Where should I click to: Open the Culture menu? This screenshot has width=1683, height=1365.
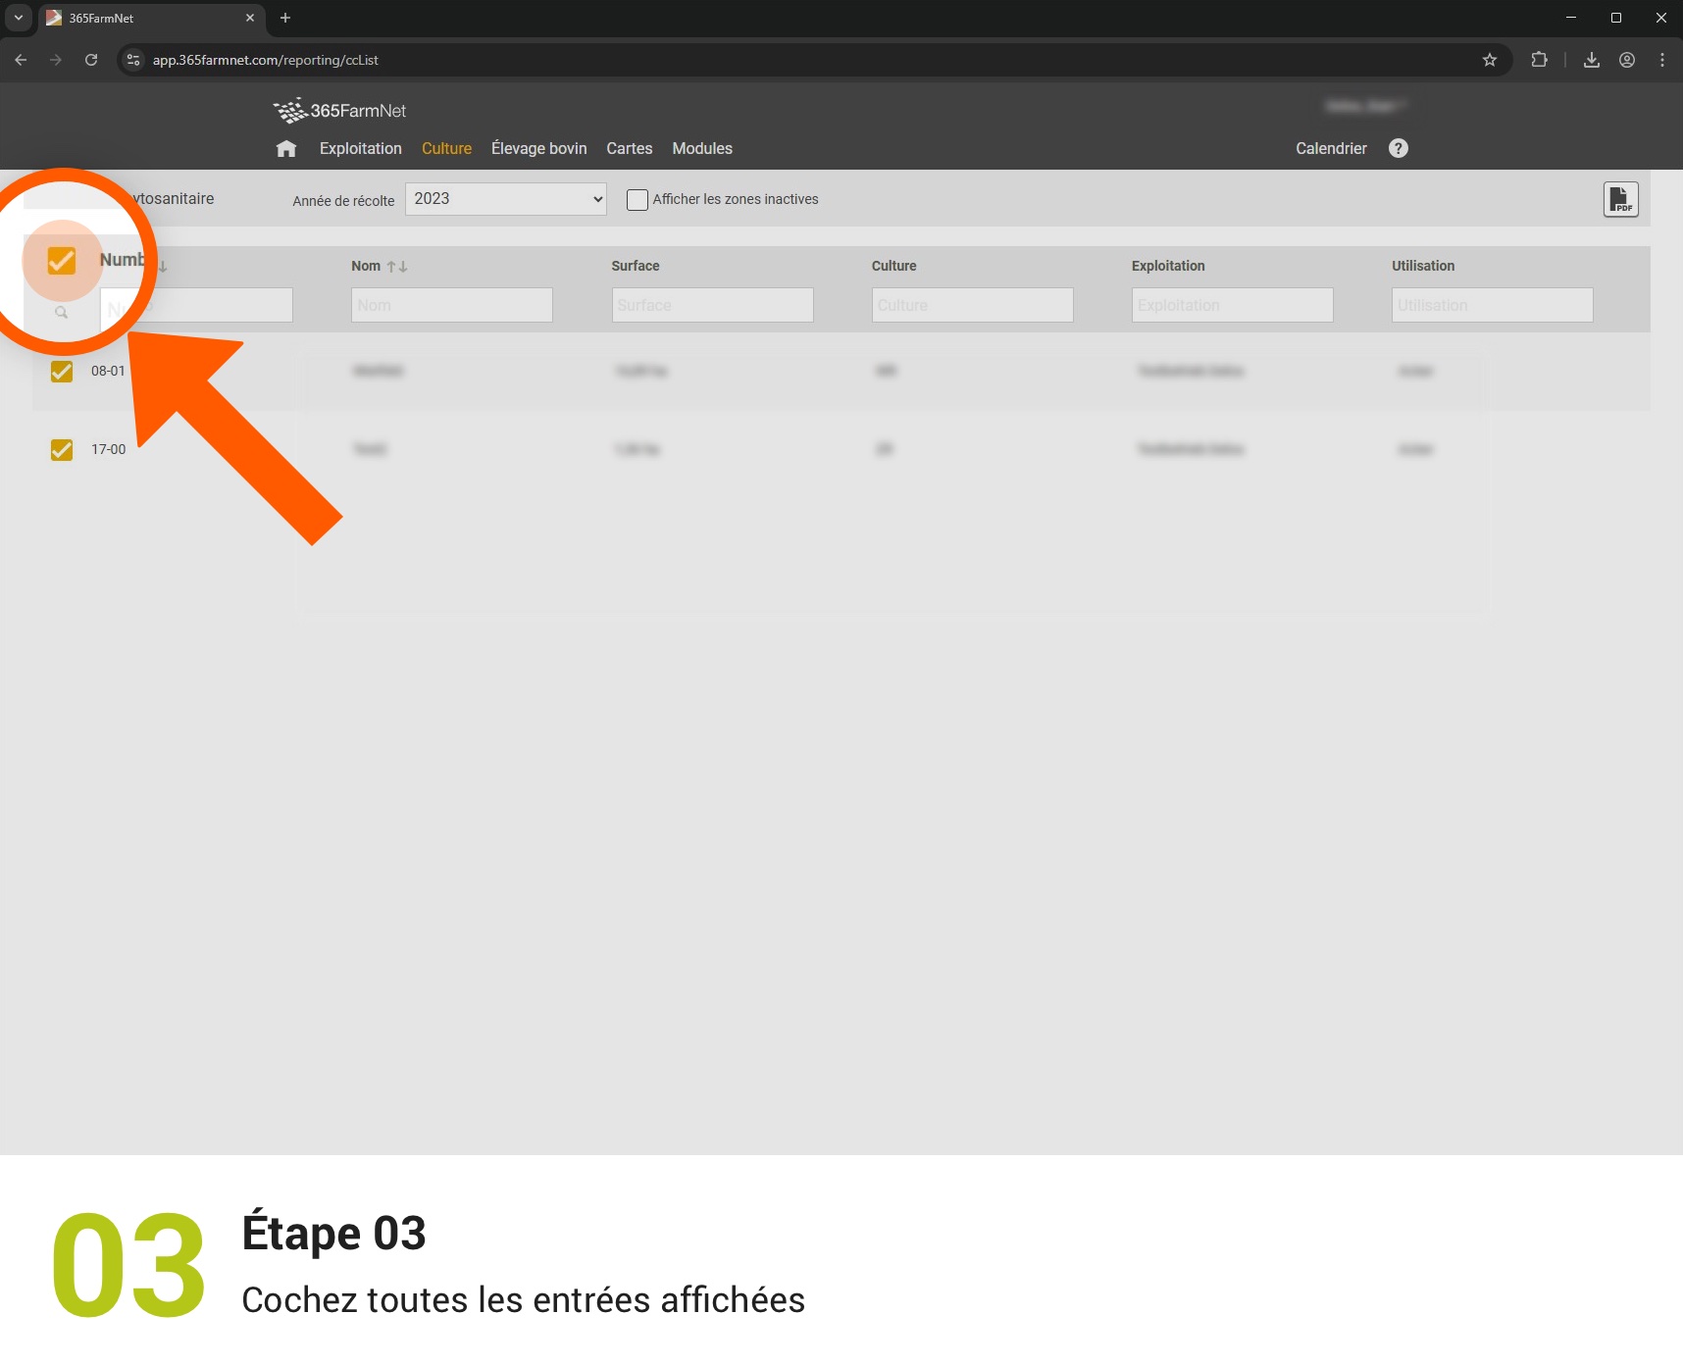(x=446, y=149)
